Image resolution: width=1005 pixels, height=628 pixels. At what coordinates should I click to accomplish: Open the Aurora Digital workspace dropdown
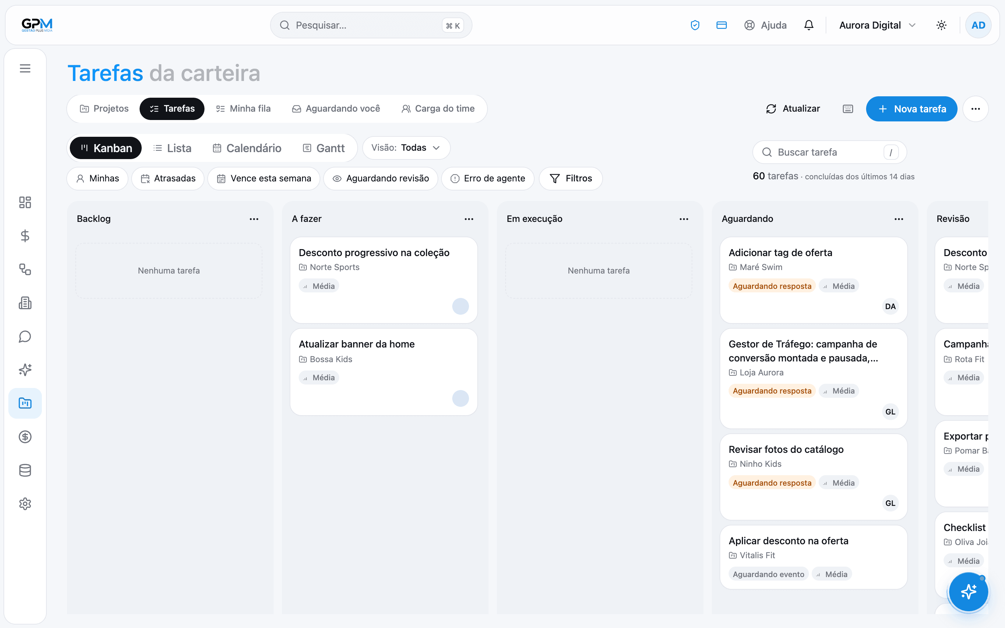(x=877, y=25)
